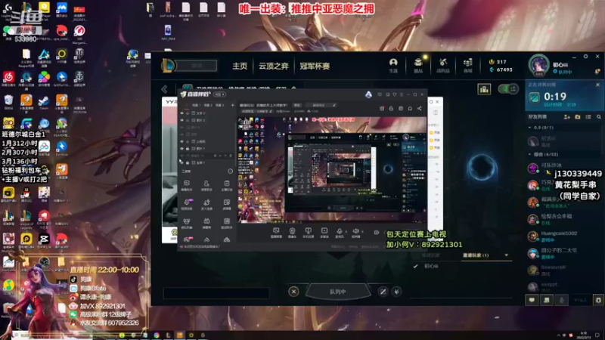The width and height of the screenshot is (605, 340).
Task: Click the voice microphone icon below friends list
Action: pyautogui.click(x=561, y=299)
